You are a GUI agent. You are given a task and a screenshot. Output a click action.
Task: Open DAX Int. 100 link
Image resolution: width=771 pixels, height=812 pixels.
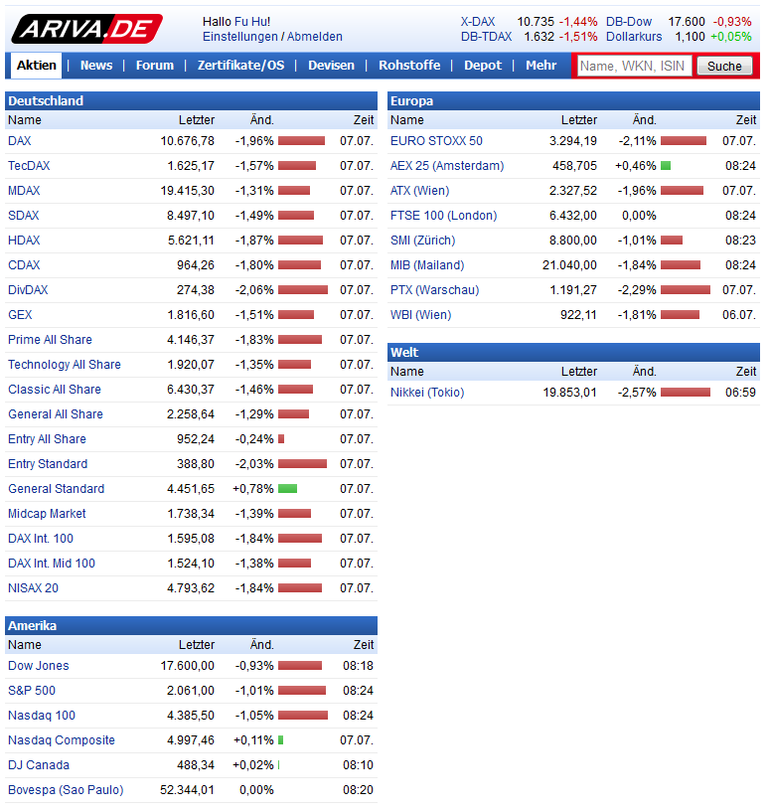[41, 539]
